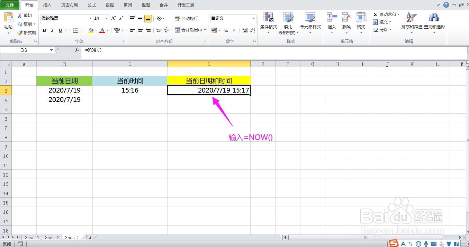Apply percent style
The image size is (469, 247).
click(x=226, y=30)
